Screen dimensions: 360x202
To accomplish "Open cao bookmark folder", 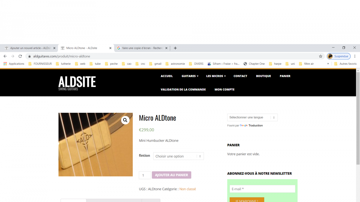I will [127, 64].
